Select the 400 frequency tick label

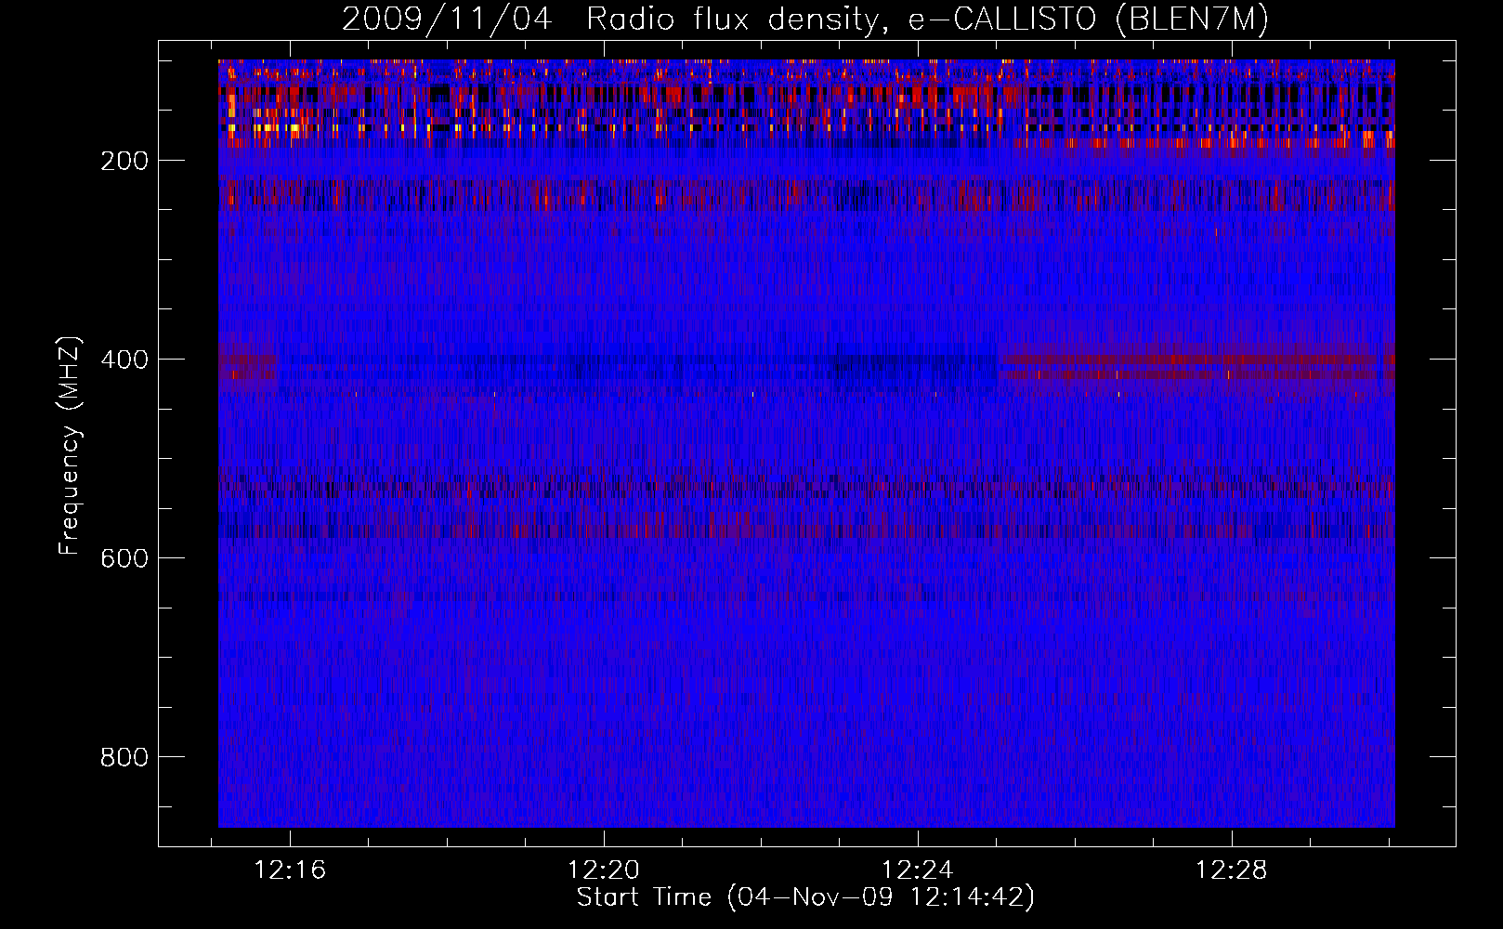click(x=124, y=360)
